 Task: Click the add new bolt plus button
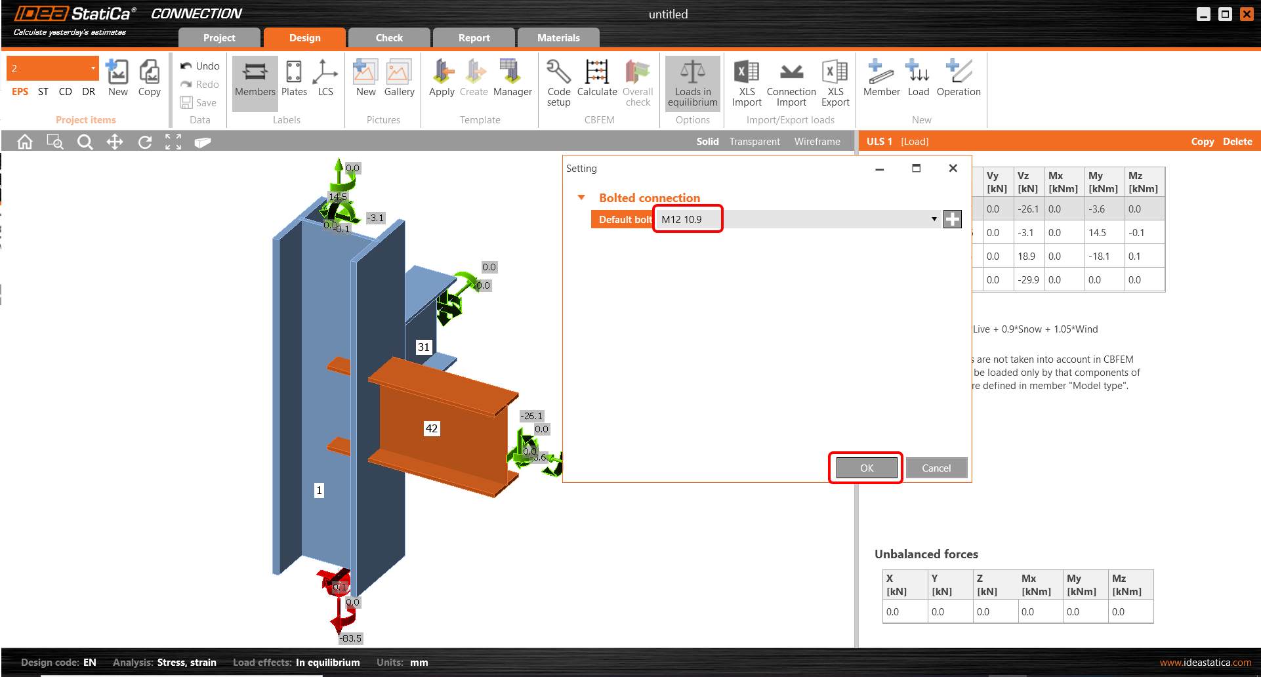tap(952, 219)
